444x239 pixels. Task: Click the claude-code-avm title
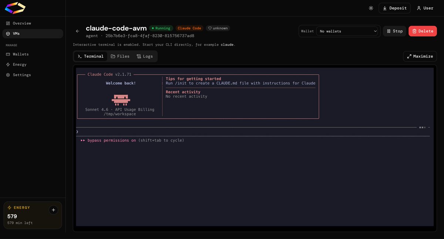coord(116,28)
